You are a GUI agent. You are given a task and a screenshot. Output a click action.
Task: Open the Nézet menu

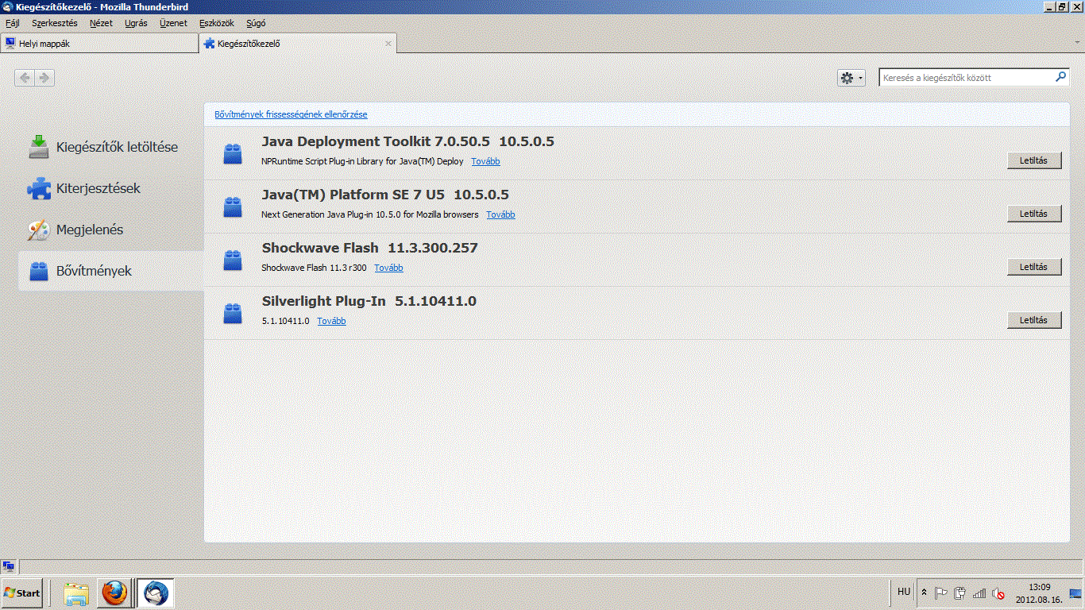click(101, 23)
